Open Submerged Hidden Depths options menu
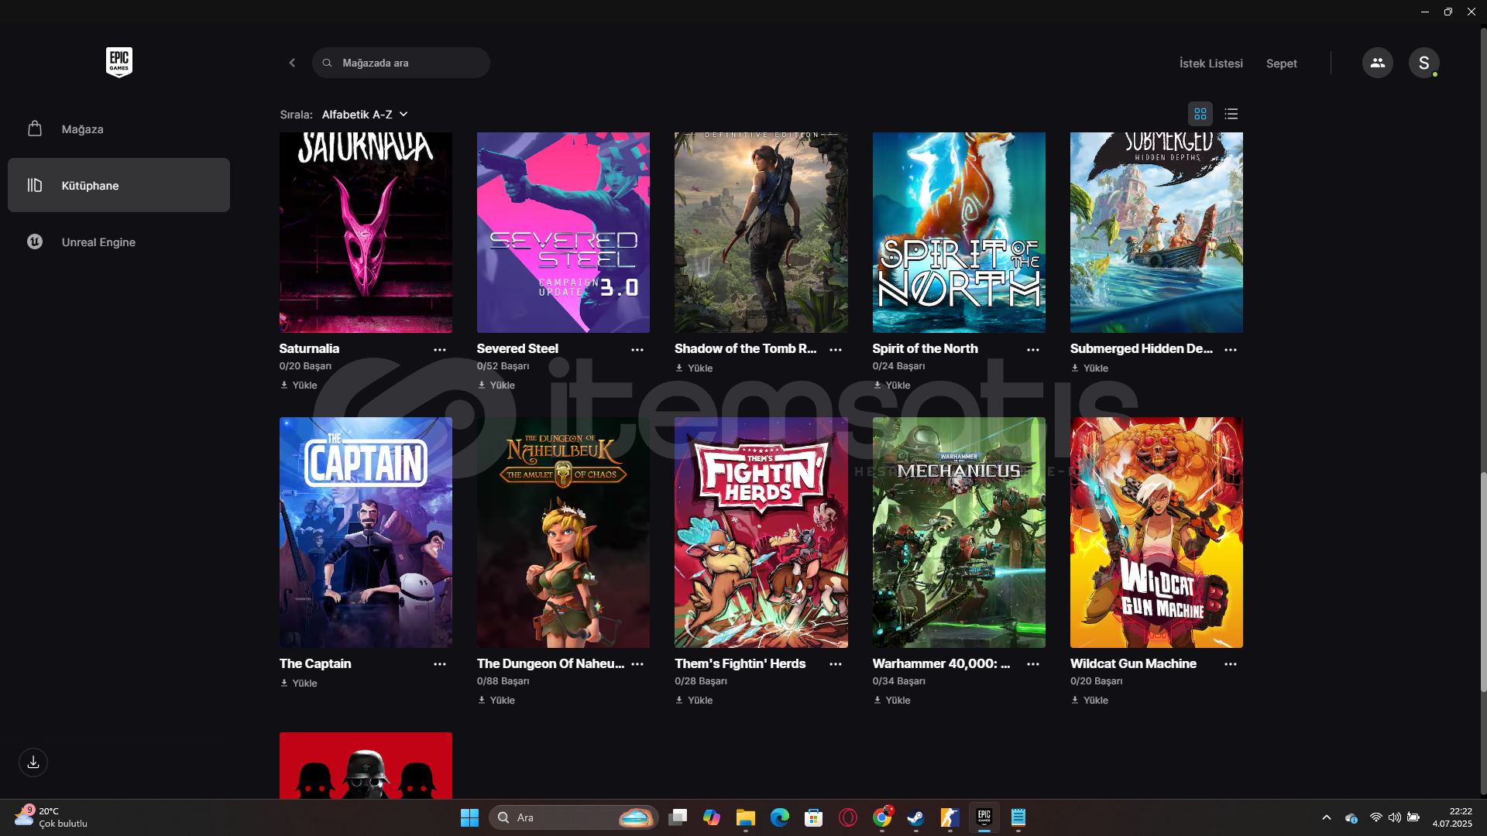 [x=1231, y=350]
